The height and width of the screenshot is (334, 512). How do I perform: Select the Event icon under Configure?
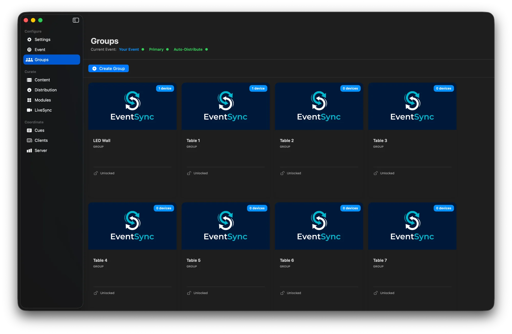click(x=29, y=49)
